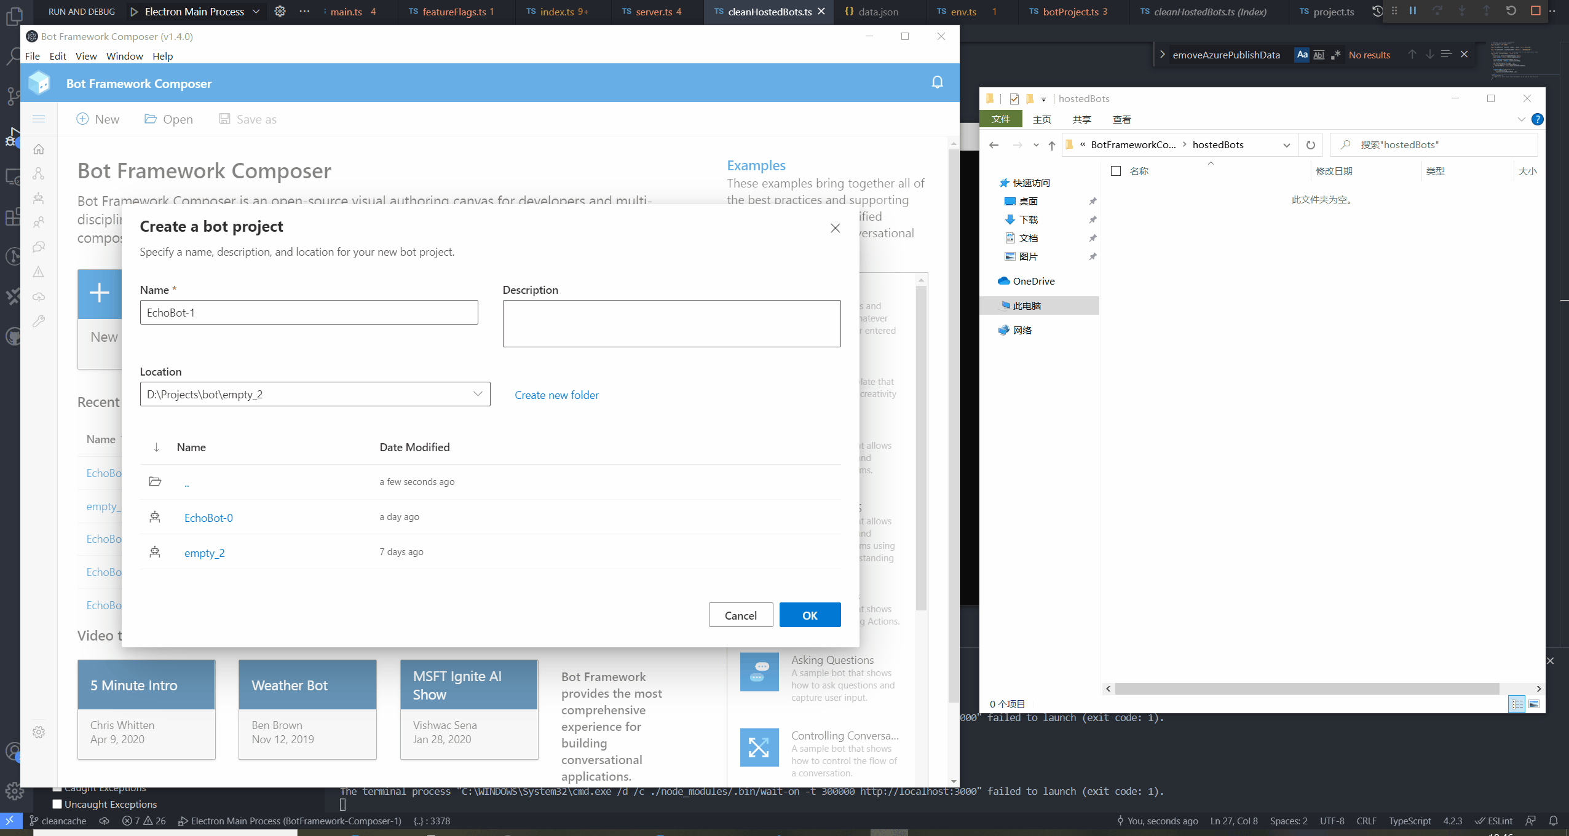Open the Electron Main Process config dropdown
Image resolution: width=1569 pixels, height=836 pixels.
(x=256, y=12)
